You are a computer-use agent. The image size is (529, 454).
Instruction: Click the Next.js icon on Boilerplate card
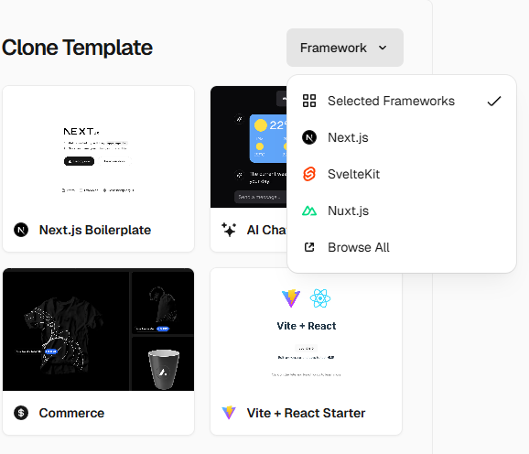point(21,230)
